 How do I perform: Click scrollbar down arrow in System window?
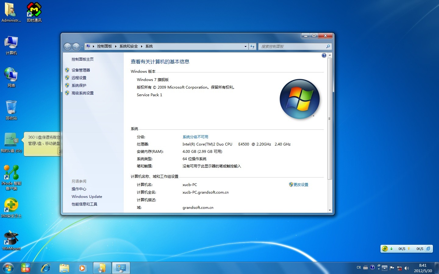tap(330, 210)
